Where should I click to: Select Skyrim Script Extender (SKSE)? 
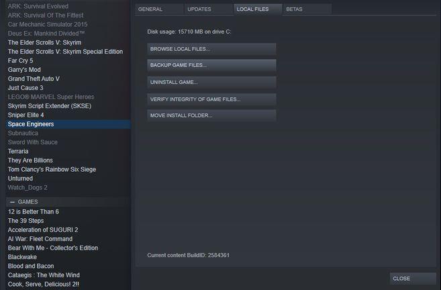coord(50,106)
